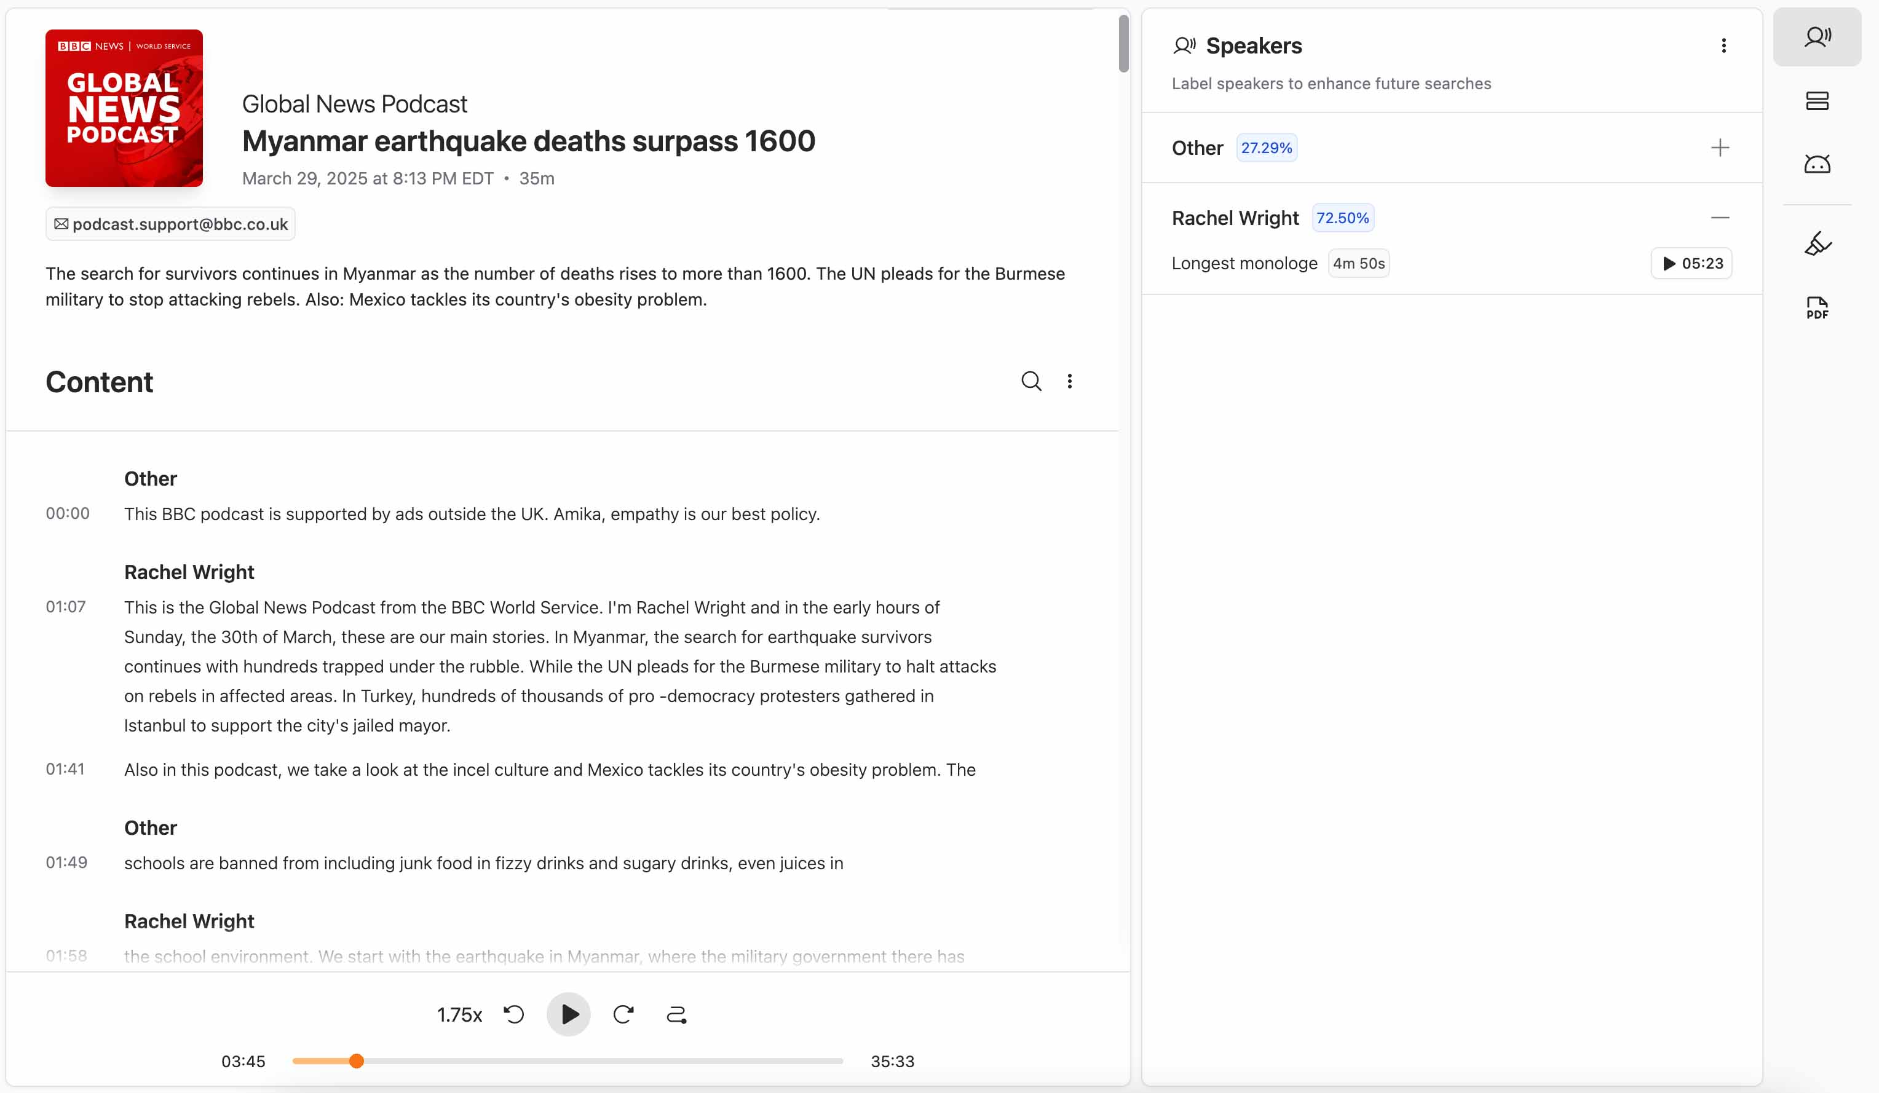
Task: Click the Other 27.29% percentage badge
Action: [1266, 148]
